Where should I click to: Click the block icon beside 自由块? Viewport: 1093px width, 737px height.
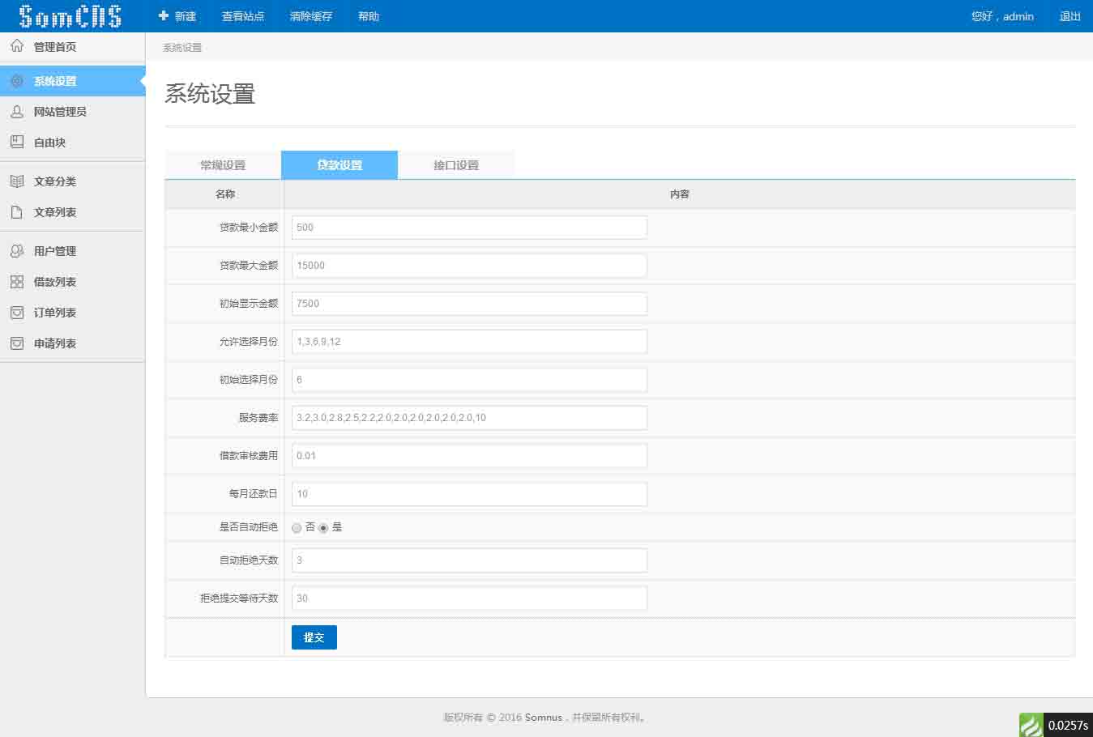(17, 143)
